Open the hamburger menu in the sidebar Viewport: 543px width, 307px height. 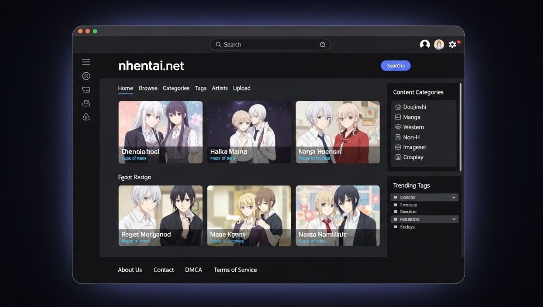pyautogui.click(x=86, y=61)
